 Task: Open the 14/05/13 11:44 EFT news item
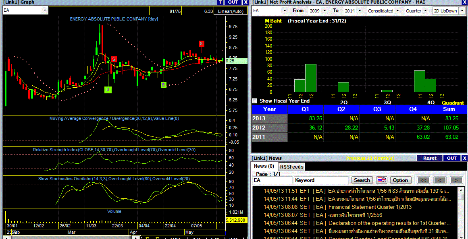(x=355, y=199)
